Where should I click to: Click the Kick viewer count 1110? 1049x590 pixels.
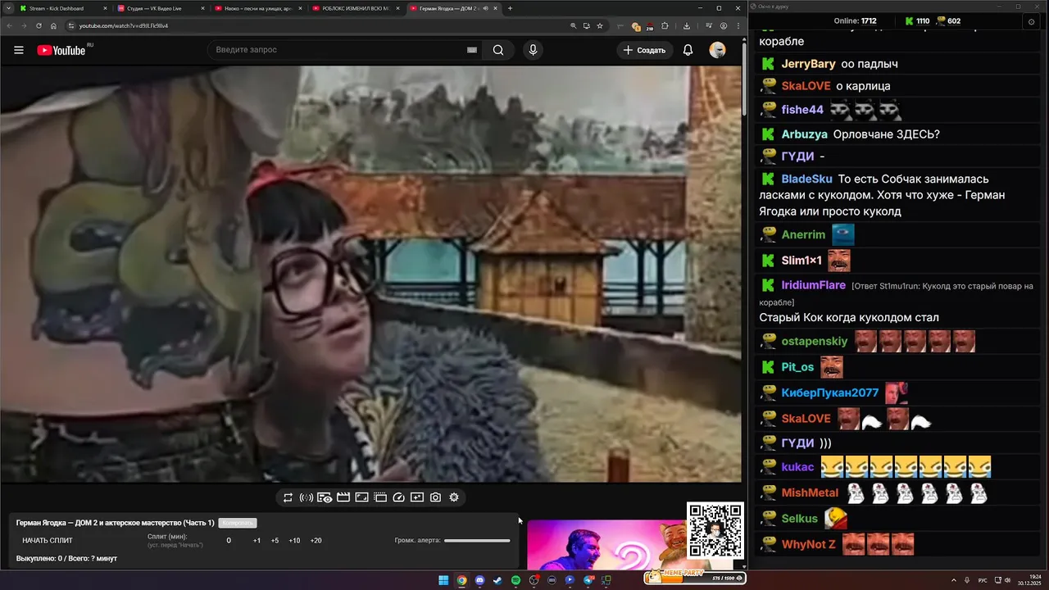(x=917, y=21)
